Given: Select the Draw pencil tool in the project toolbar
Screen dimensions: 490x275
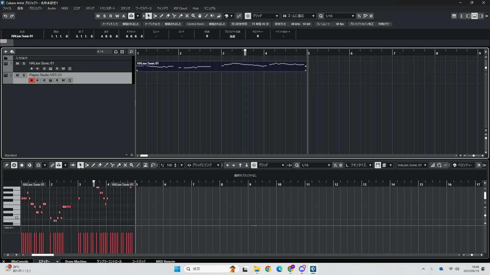Looking at the screenshot, I should [x=162, y=16].
